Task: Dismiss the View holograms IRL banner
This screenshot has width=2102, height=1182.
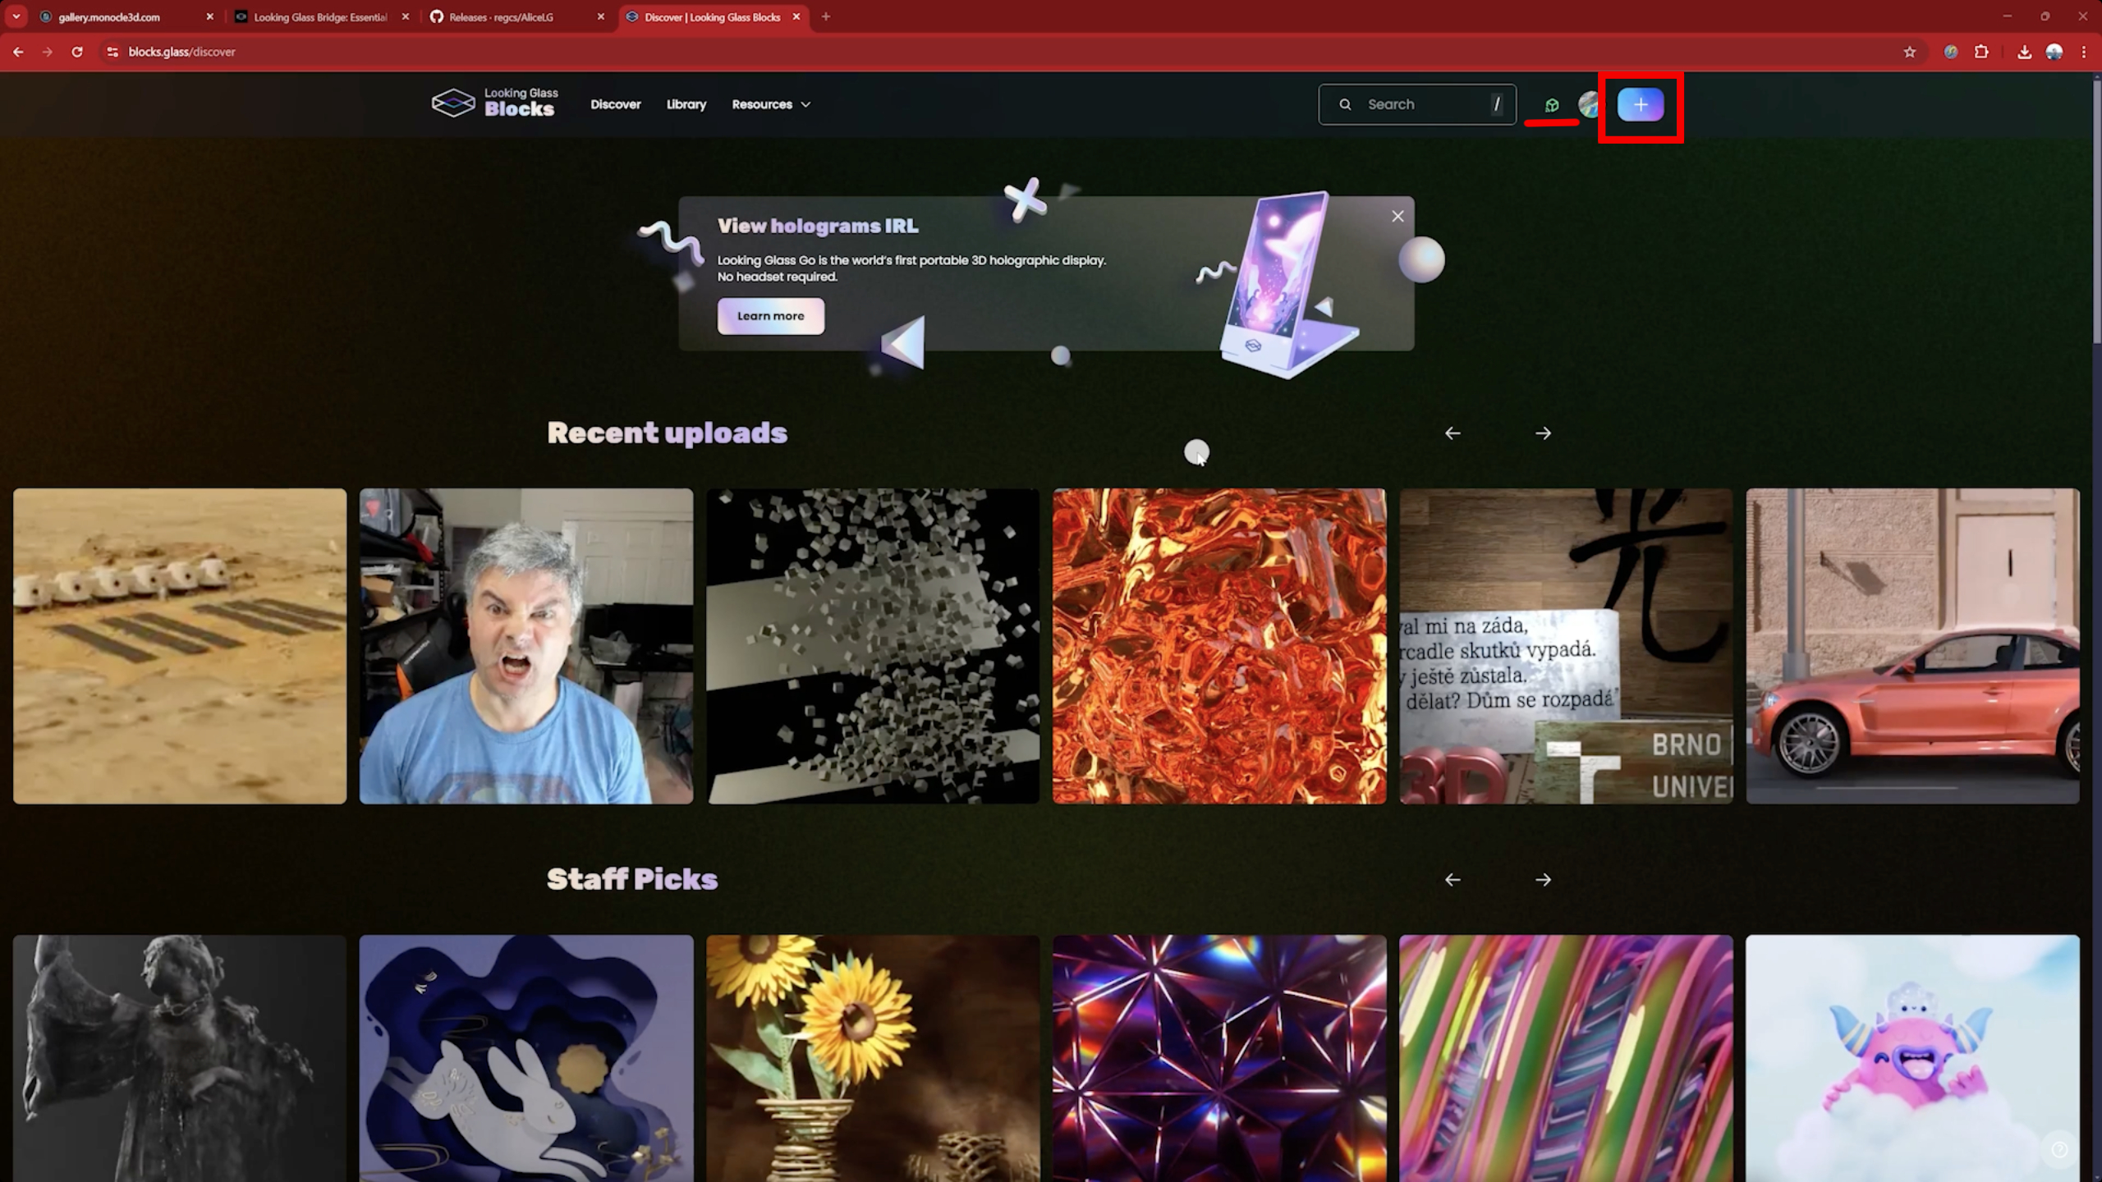Action: coord(1397,216)
